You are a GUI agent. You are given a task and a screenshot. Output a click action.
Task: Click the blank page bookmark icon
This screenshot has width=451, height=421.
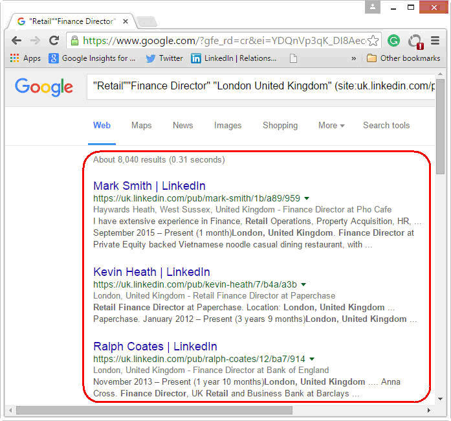coord(293,58)
